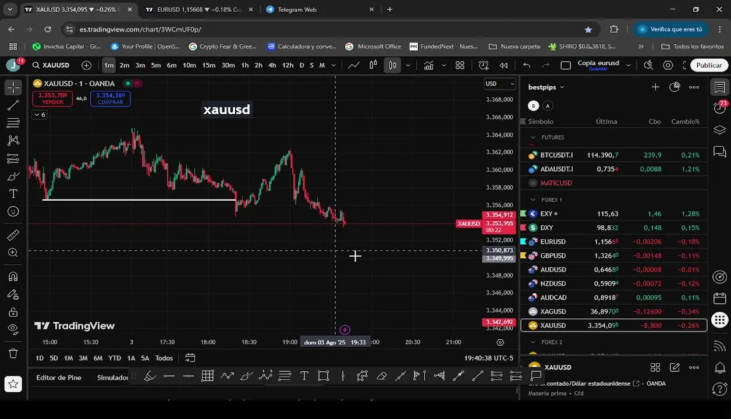Open favorites star toolbar button
The height and width of the screenshot is (419, 731).
(13, 384)
